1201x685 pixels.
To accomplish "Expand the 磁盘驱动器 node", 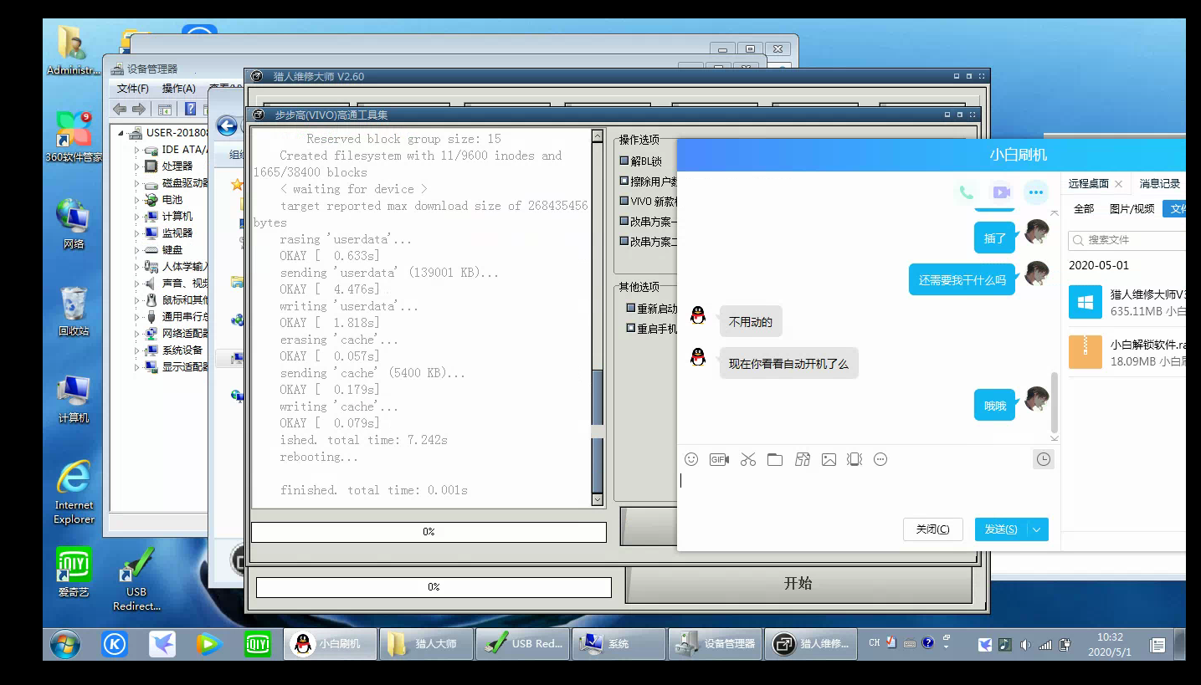I will point(137,182).
